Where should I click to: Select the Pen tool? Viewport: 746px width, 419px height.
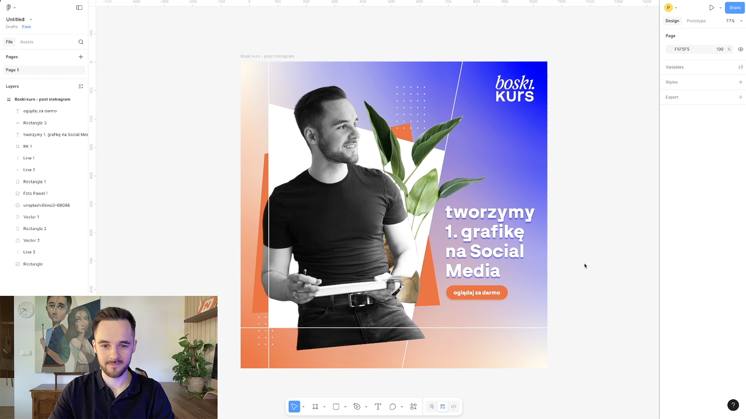point(357,407)
